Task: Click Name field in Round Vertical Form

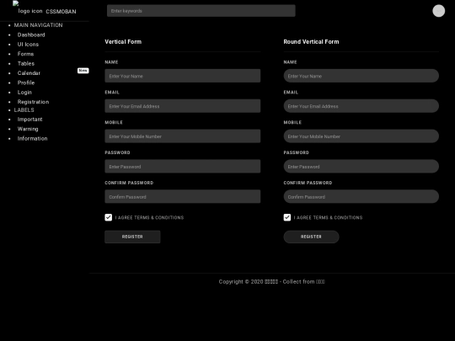Action: coord(361,76)
